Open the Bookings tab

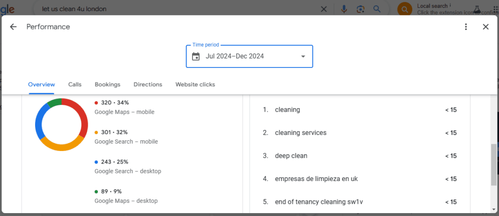pyautogui.click(x=107, y=84)
